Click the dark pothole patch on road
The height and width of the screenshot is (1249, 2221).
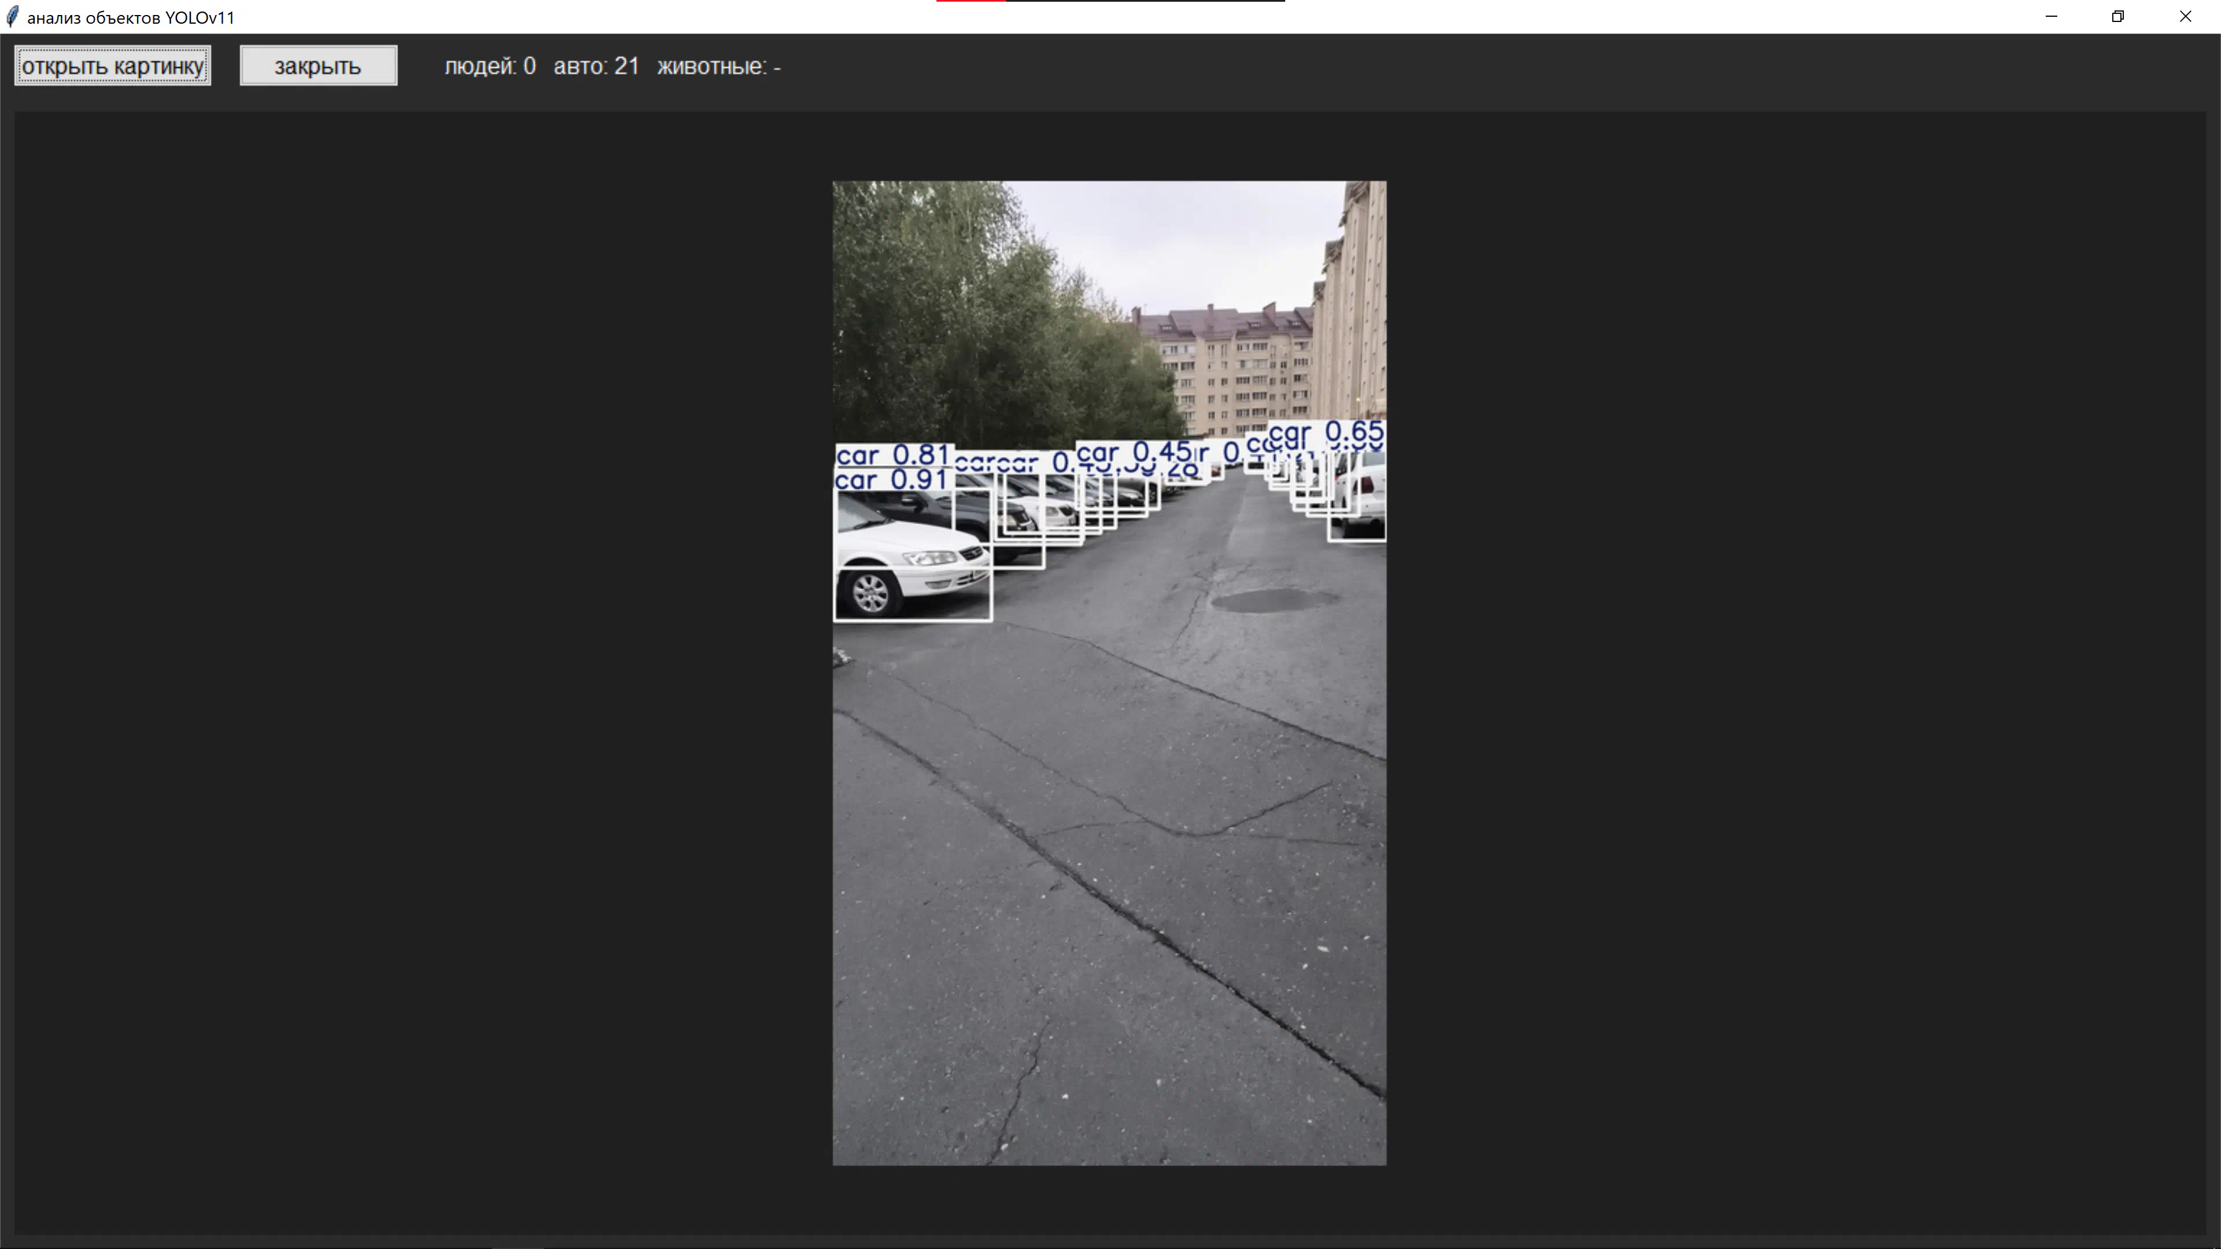pos(1274,600)
